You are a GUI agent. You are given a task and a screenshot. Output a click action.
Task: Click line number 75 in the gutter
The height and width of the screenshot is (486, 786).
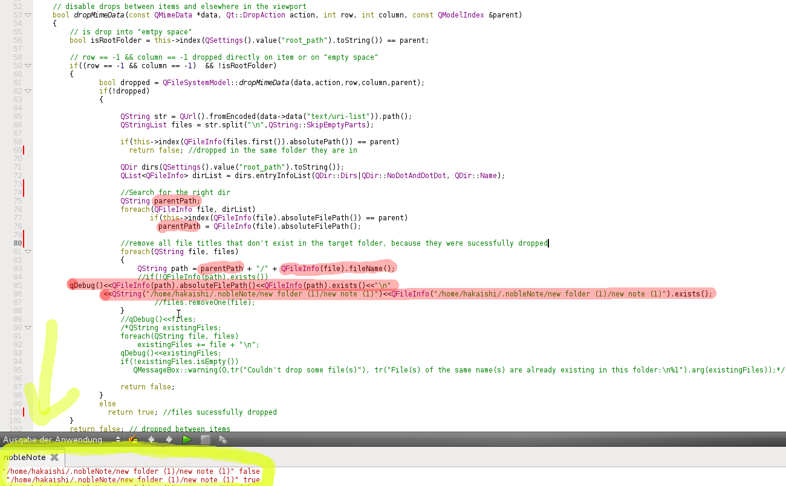pos(18,201)
